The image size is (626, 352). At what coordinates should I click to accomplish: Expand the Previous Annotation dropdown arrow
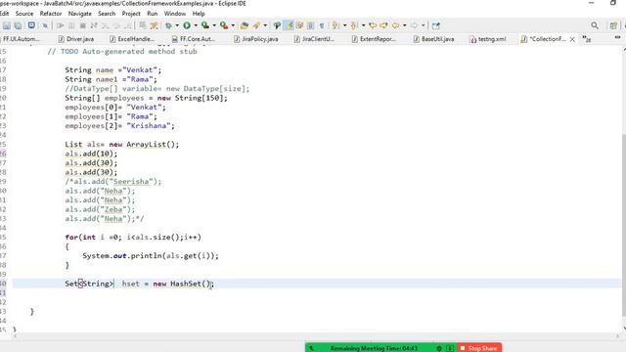tap(363, 25)
